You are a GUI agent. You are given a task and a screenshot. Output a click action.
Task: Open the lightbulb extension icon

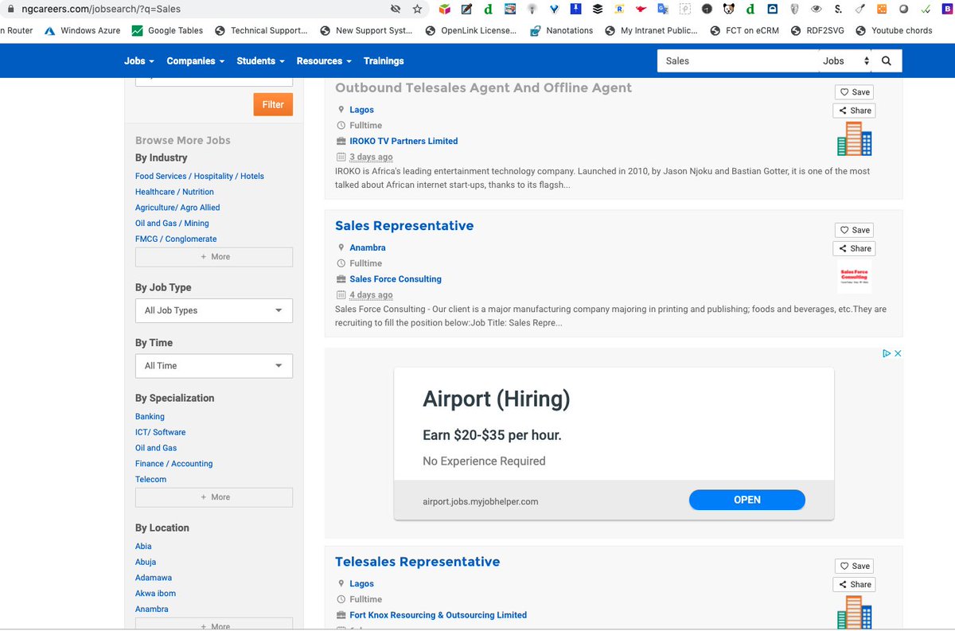click(x=532, y=9)
